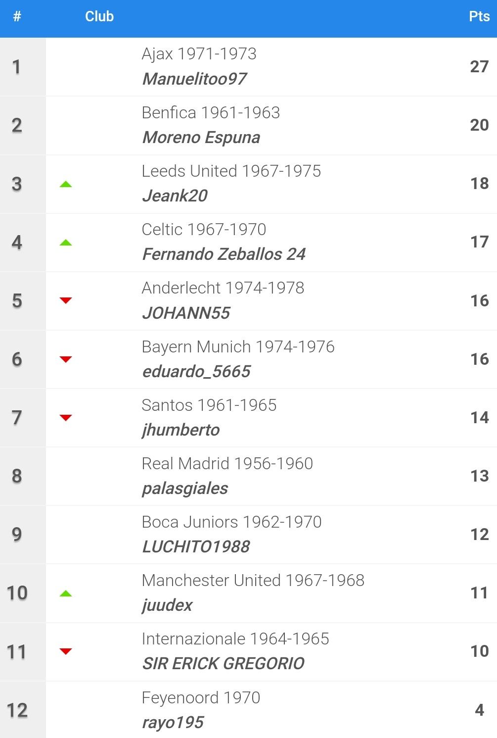Select Real Madrid 1956-1960 row
The height and width of the screenshot is (738, 497).
tap(248, 476)
